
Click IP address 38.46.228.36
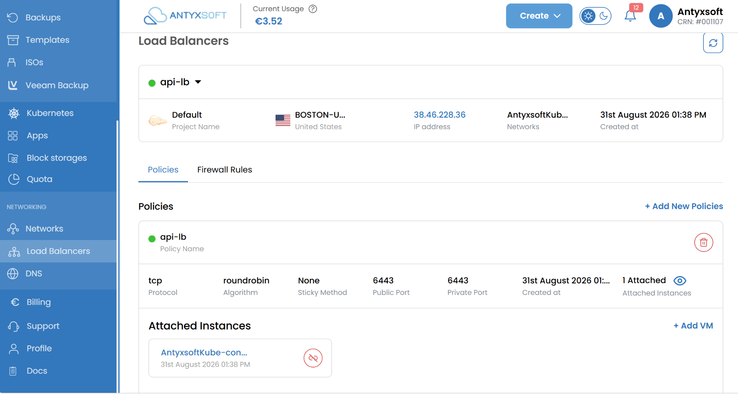439,115
